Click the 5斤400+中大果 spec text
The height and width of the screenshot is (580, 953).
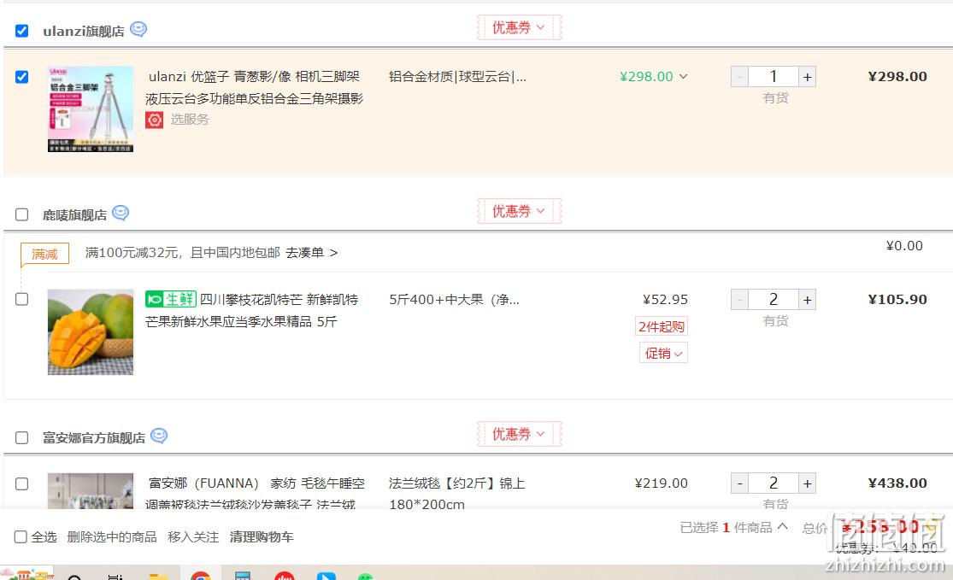tap(454, 300)
